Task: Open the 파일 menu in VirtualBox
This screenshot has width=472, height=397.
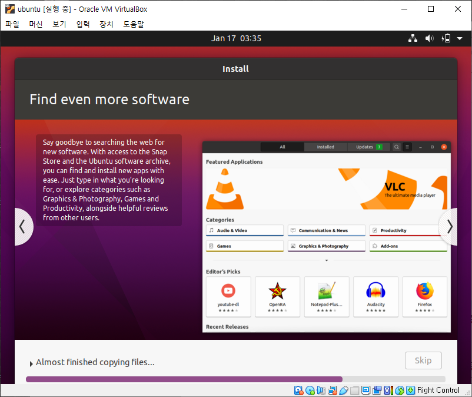Action: point(12,24)
